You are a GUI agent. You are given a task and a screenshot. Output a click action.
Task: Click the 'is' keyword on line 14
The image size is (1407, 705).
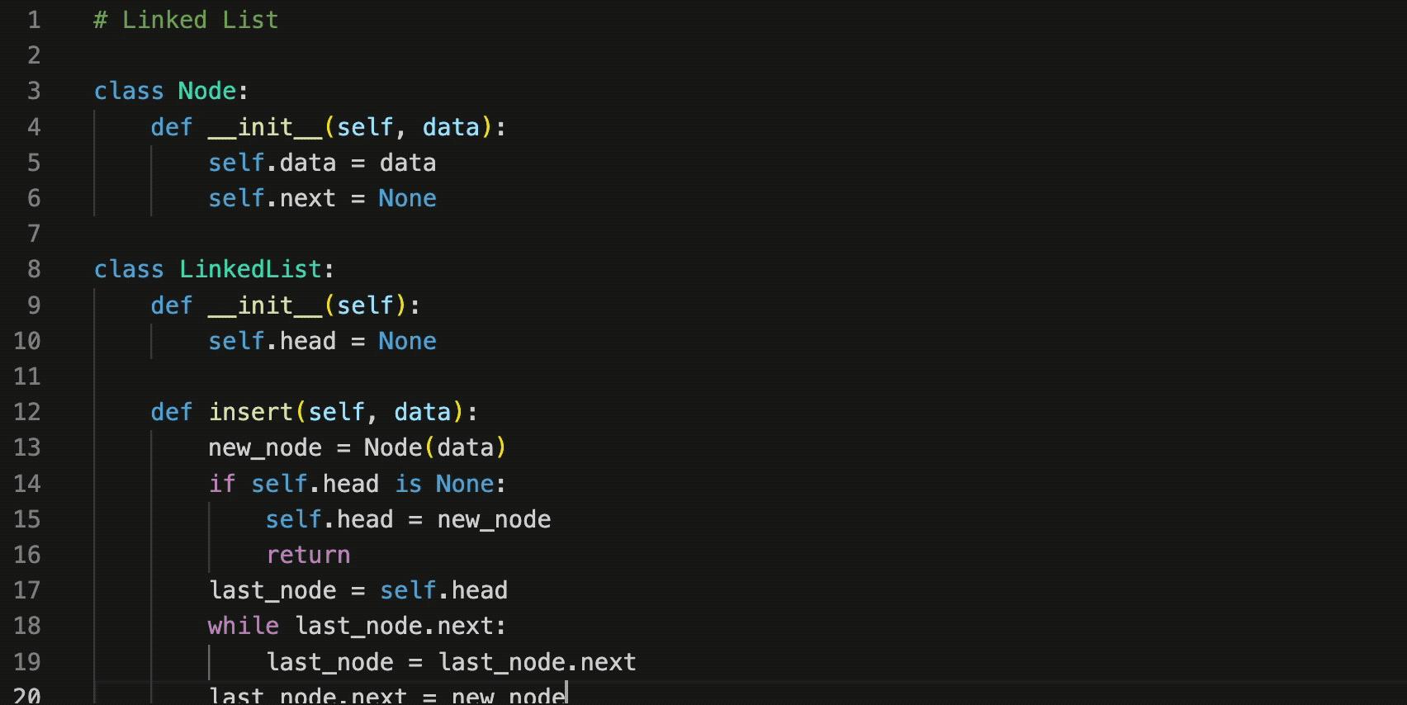click(x=408, y=484)
